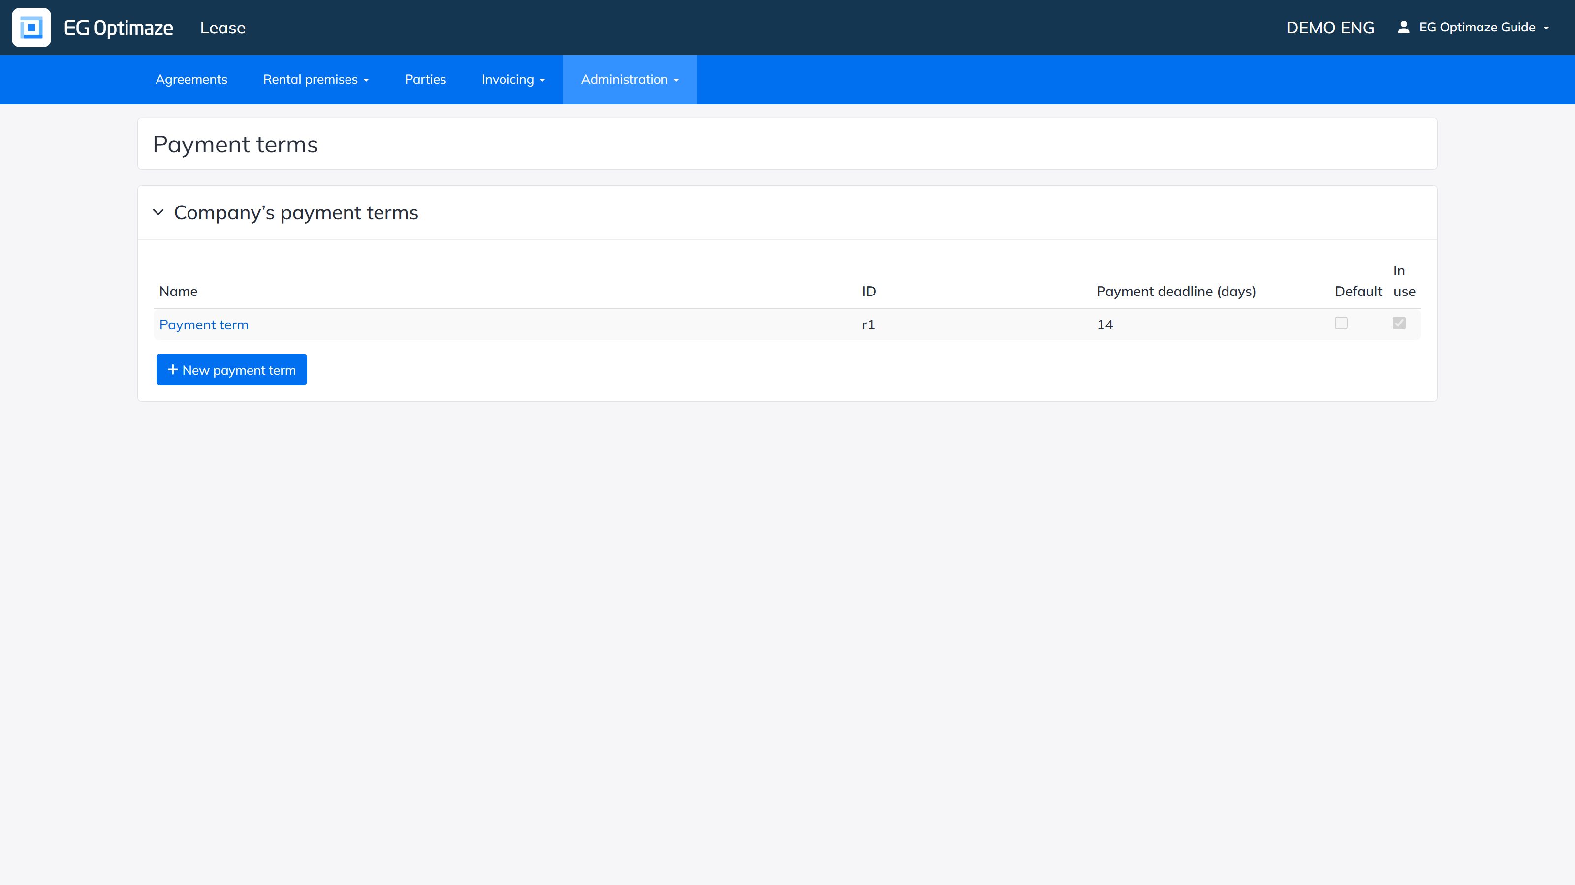This screenshot has width=1575, height=885.
Task: Click the Name column header
Action: pos(179,292)
